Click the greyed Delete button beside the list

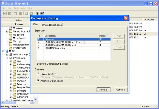click(119, 47)
